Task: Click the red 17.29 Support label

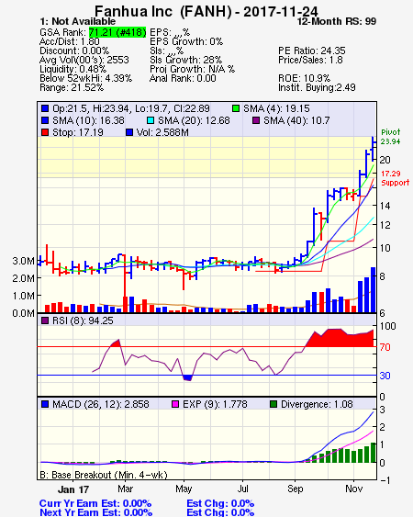Action: point(396,178)
